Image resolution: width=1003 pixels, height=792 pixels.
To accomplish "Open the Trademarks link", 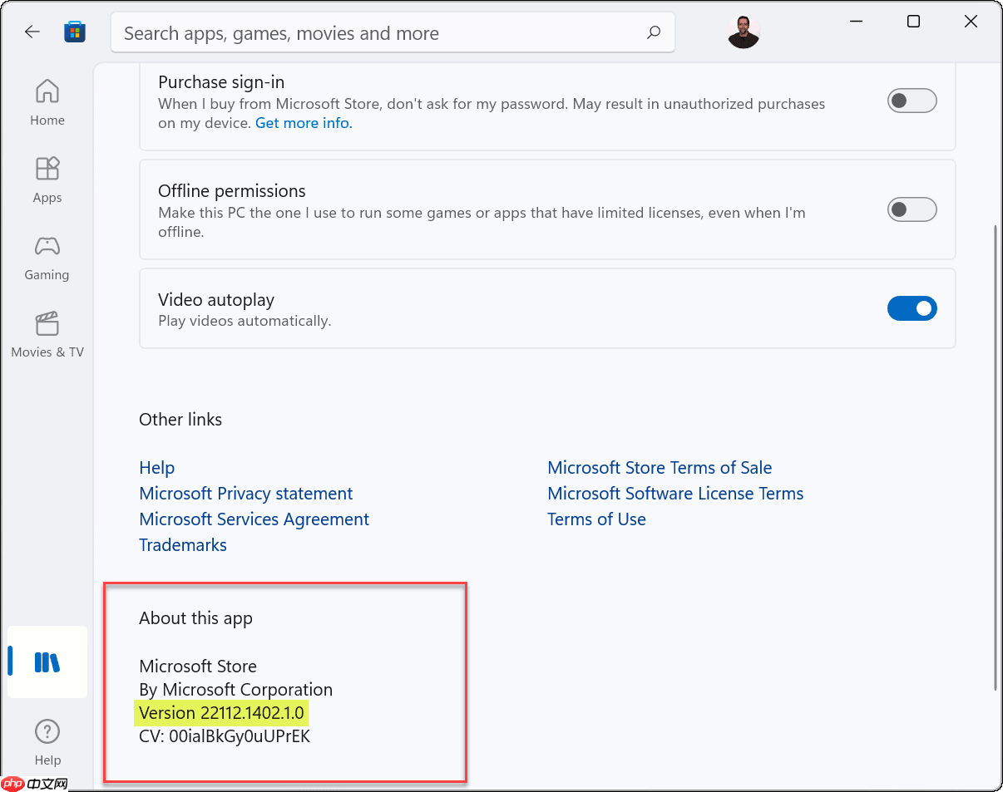I will tap(183, 545).
